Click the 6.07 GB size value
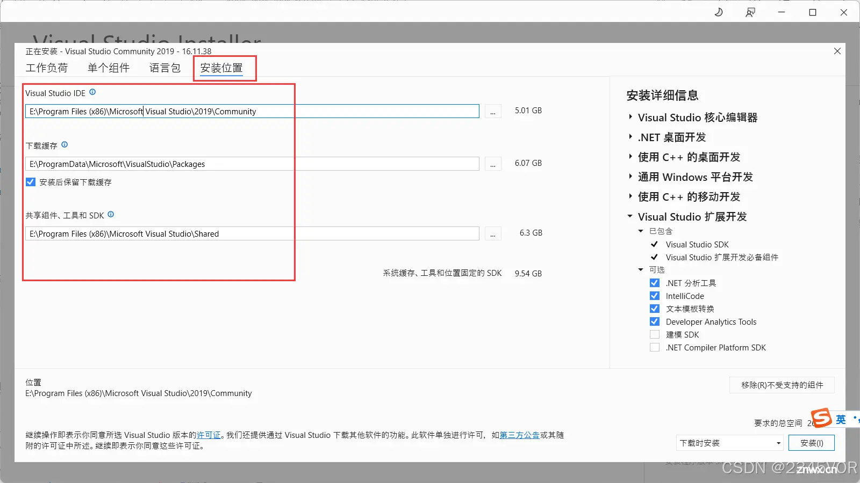The width and height of the screenshot is (860, 483). click(528, 163)
